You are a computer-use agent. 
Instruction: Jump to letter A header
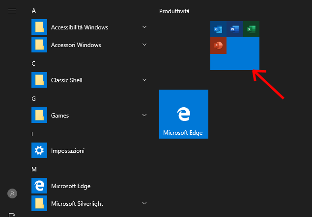coord(33,11)
